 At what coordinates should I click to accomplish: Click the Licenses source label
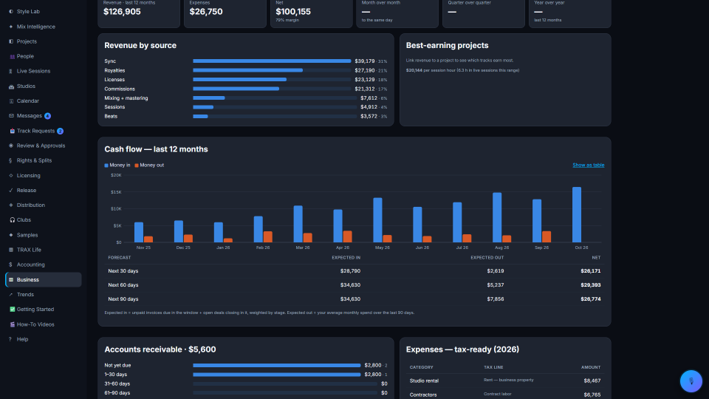114,80
